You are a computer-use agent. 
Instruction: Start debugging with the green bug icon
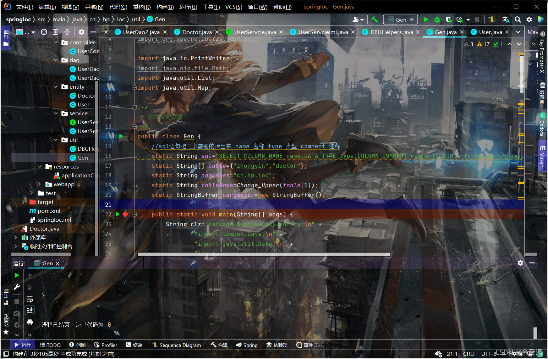(437, 20)
